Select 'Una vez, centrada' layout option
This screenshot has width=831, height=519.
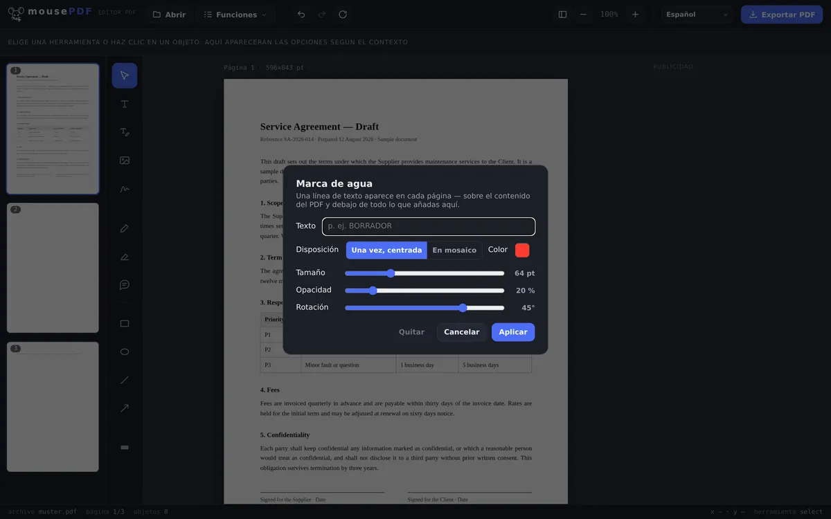click(x=386, y=250)
